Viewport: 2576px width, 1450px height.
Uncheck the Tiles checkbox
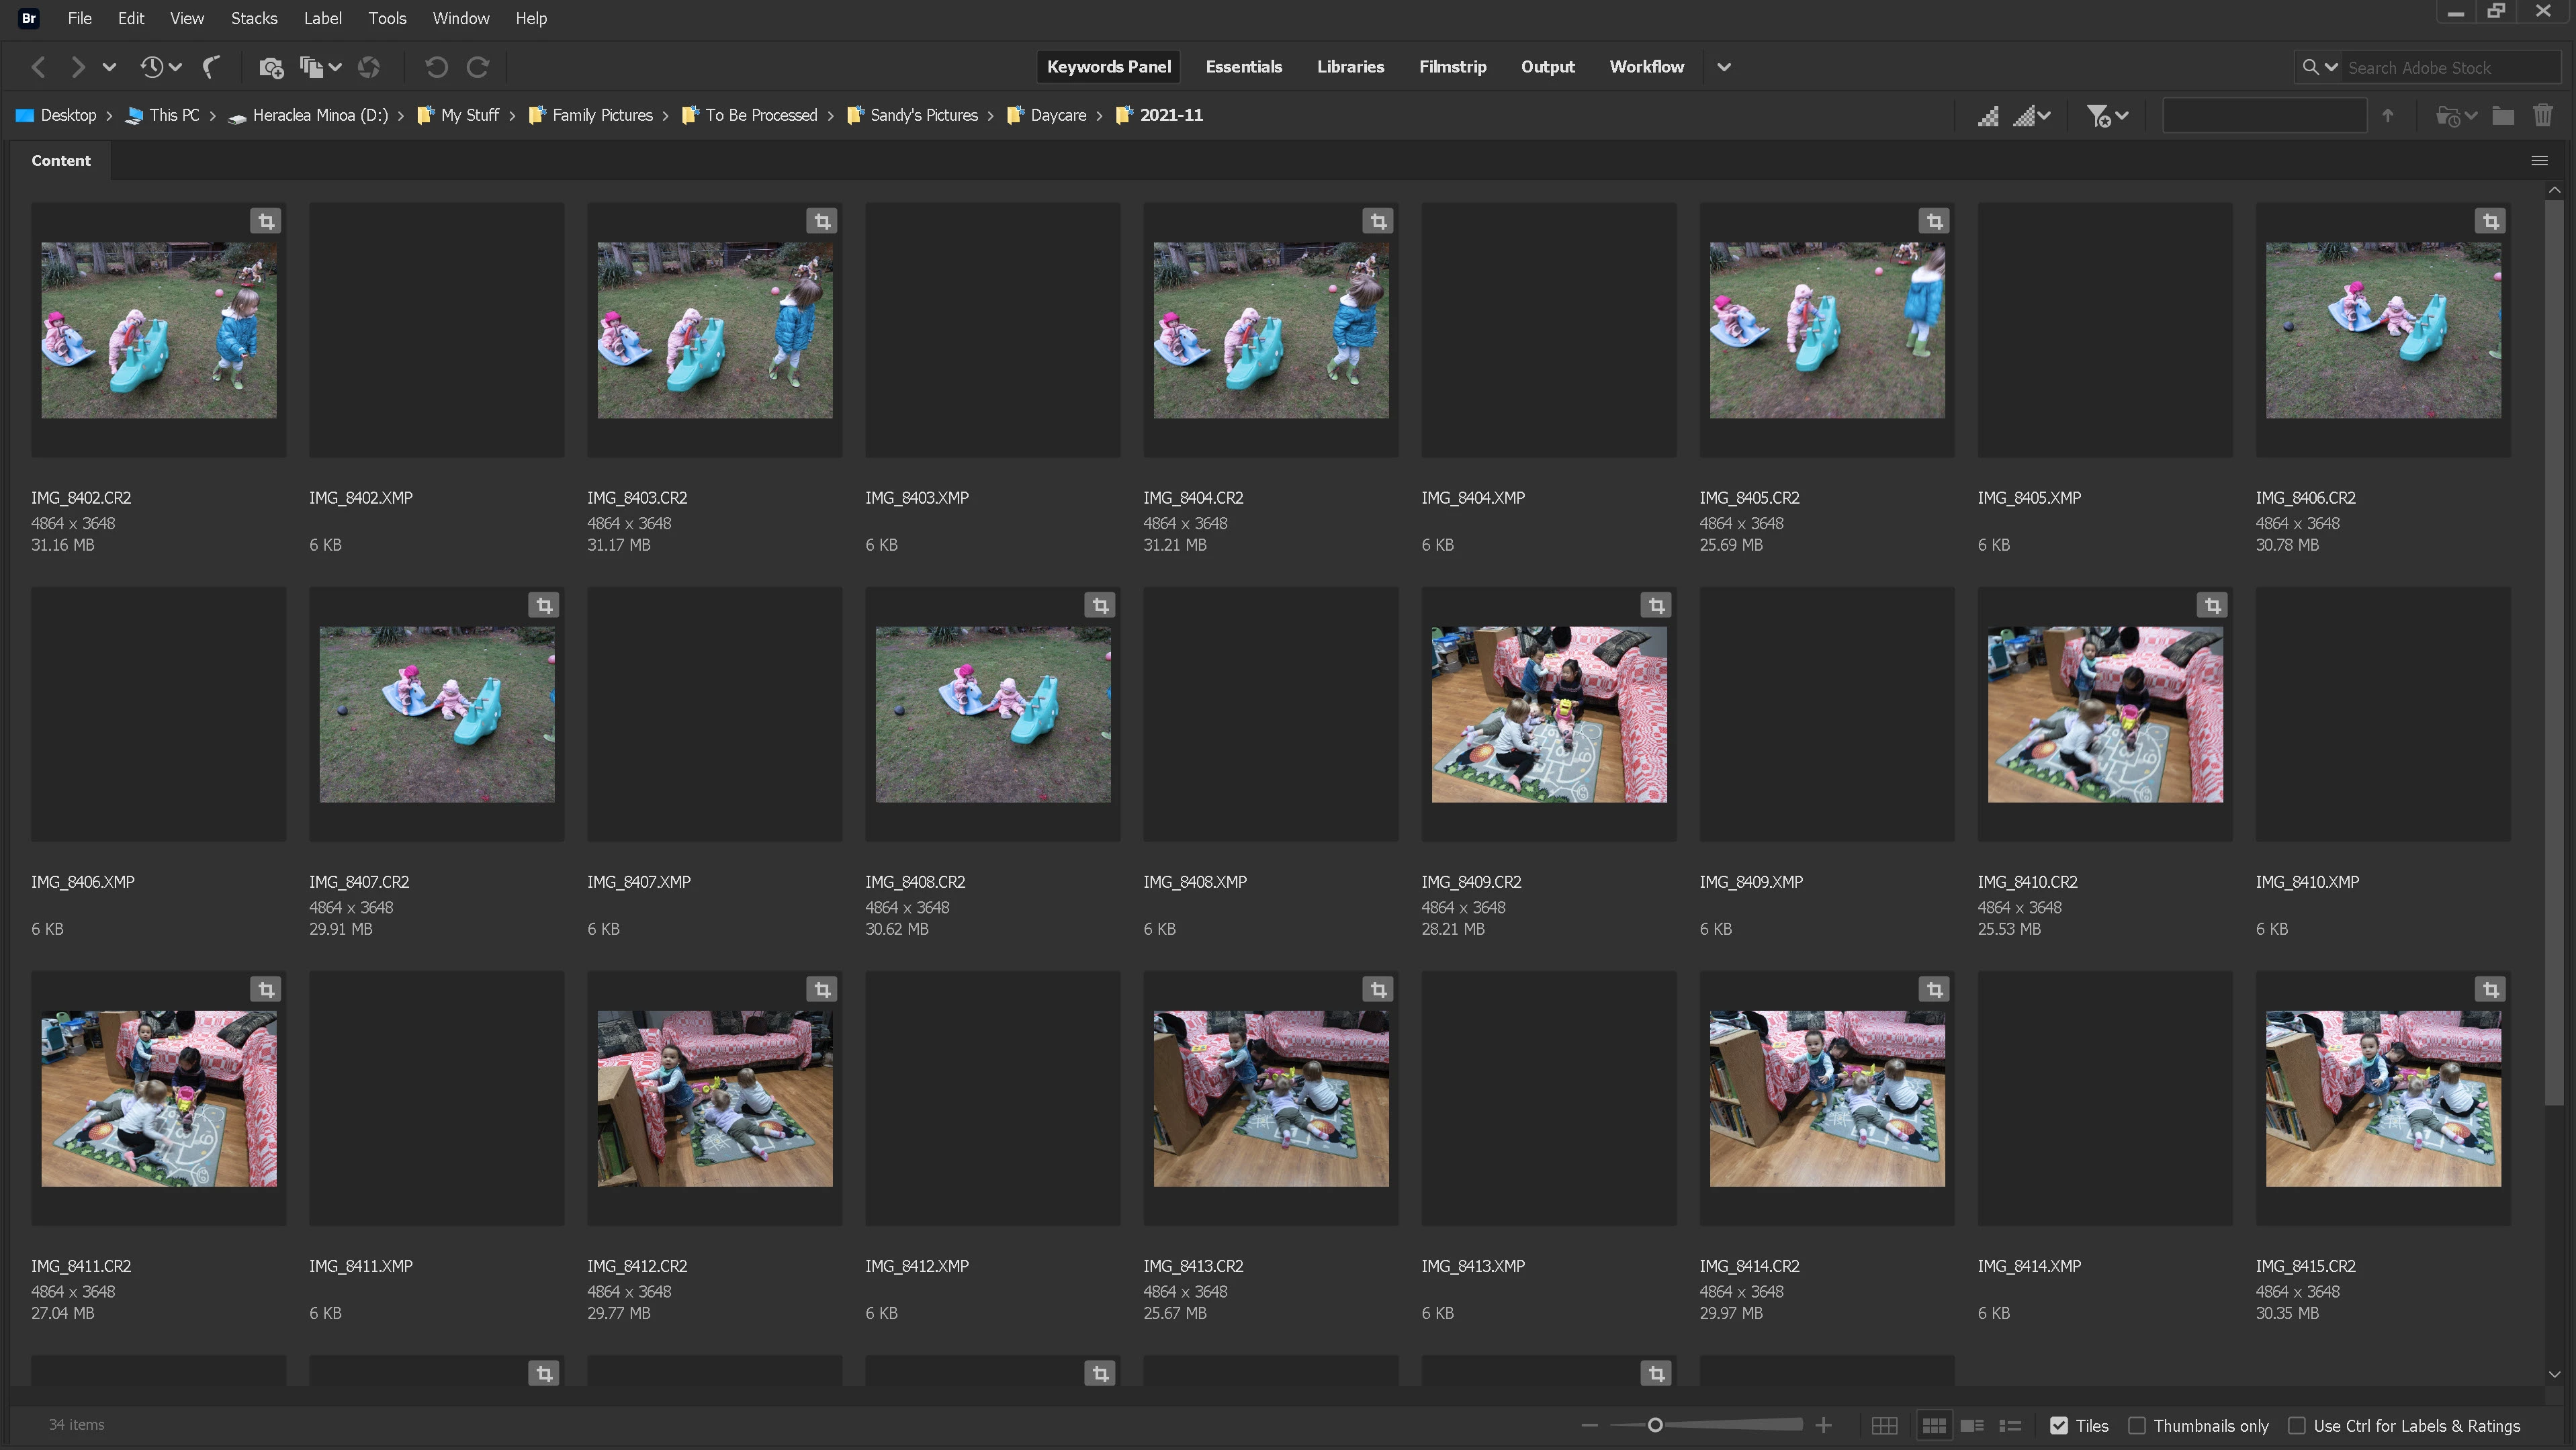point(2059,1426)
